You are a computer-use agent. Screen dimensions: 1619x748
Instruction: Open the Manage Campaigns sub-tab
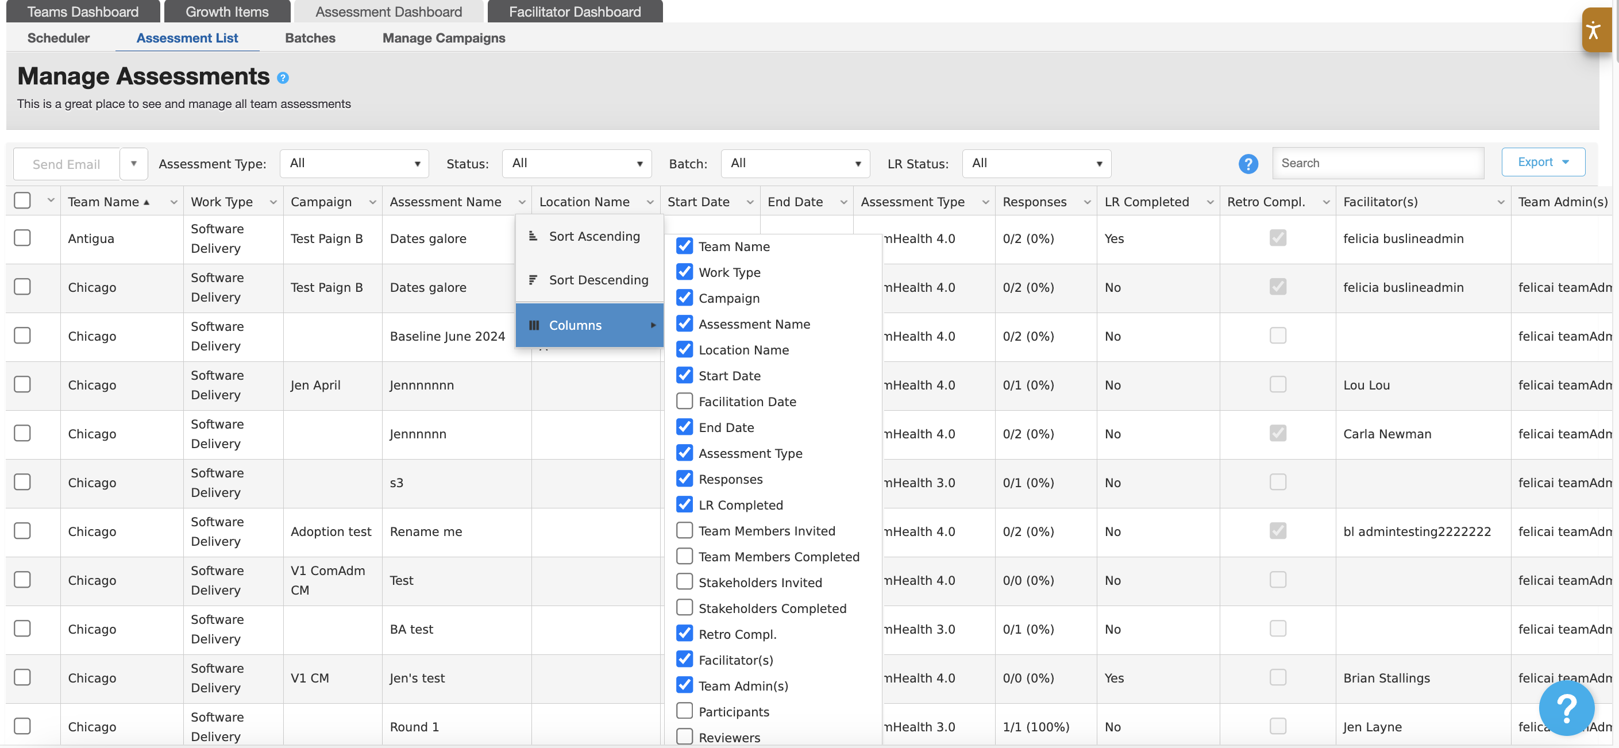444,38
